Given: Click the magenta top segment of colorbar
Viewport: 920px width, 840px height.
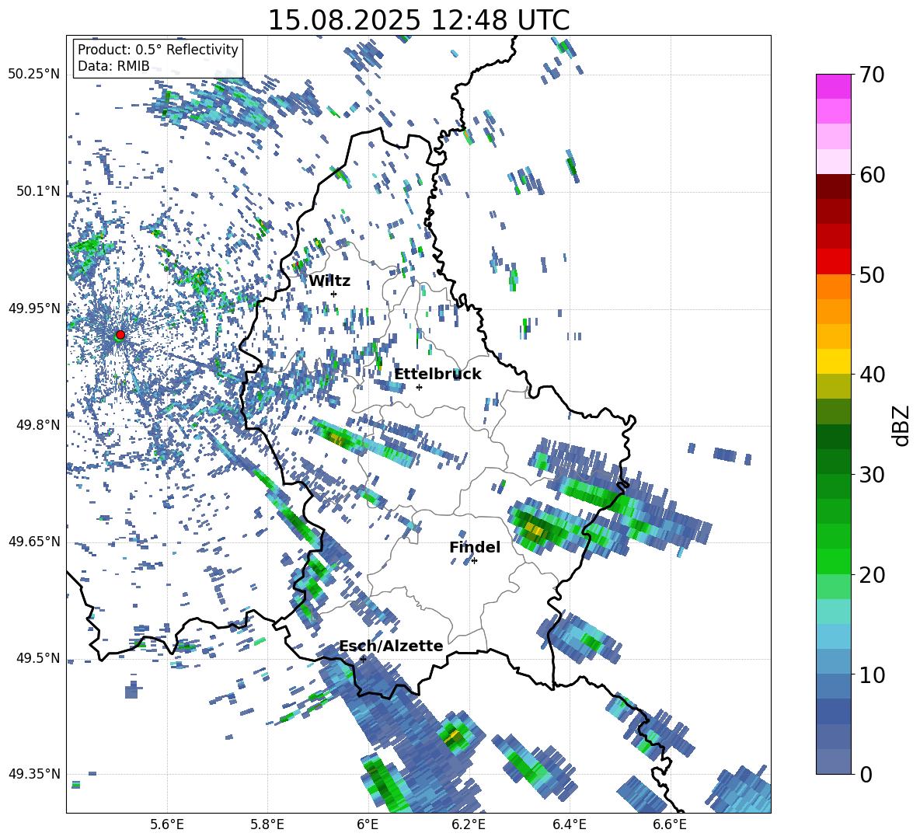Looking at the screenshot, I should click(x=833, y=86).
